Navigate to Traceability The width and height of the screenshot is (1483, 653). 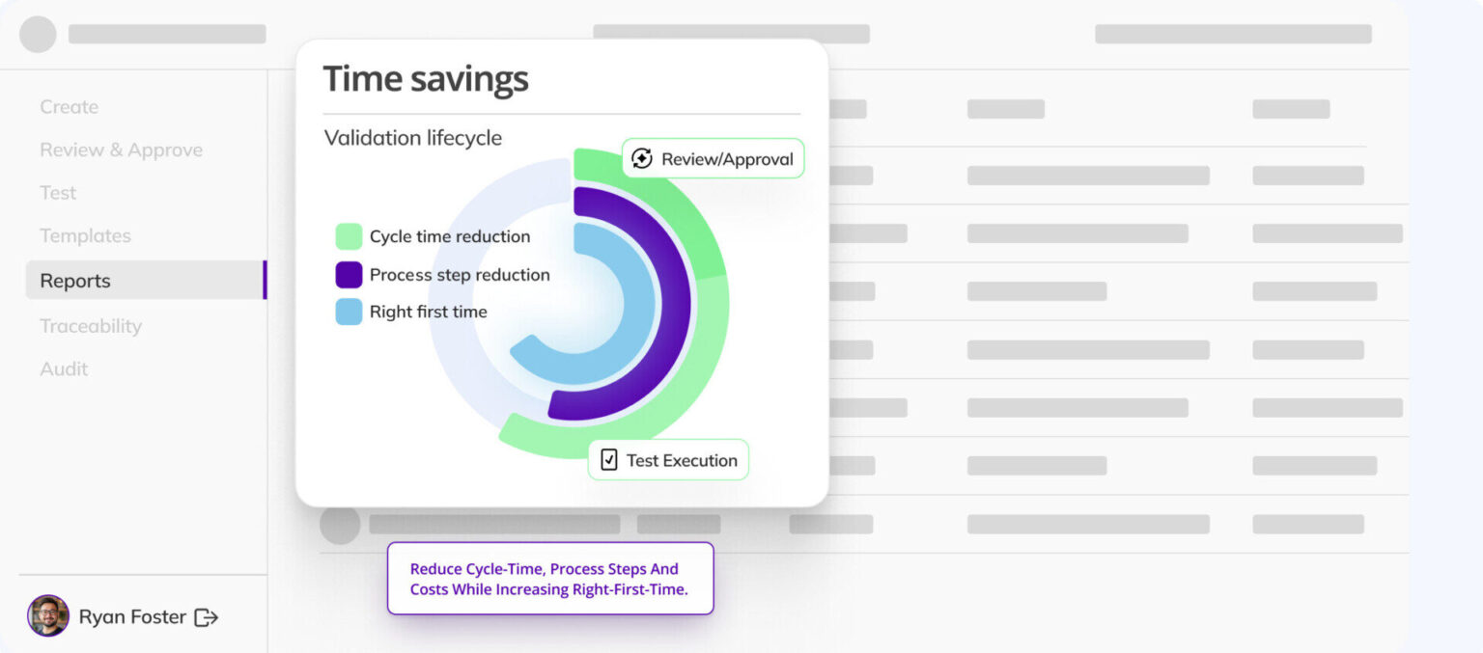point(91,326)
